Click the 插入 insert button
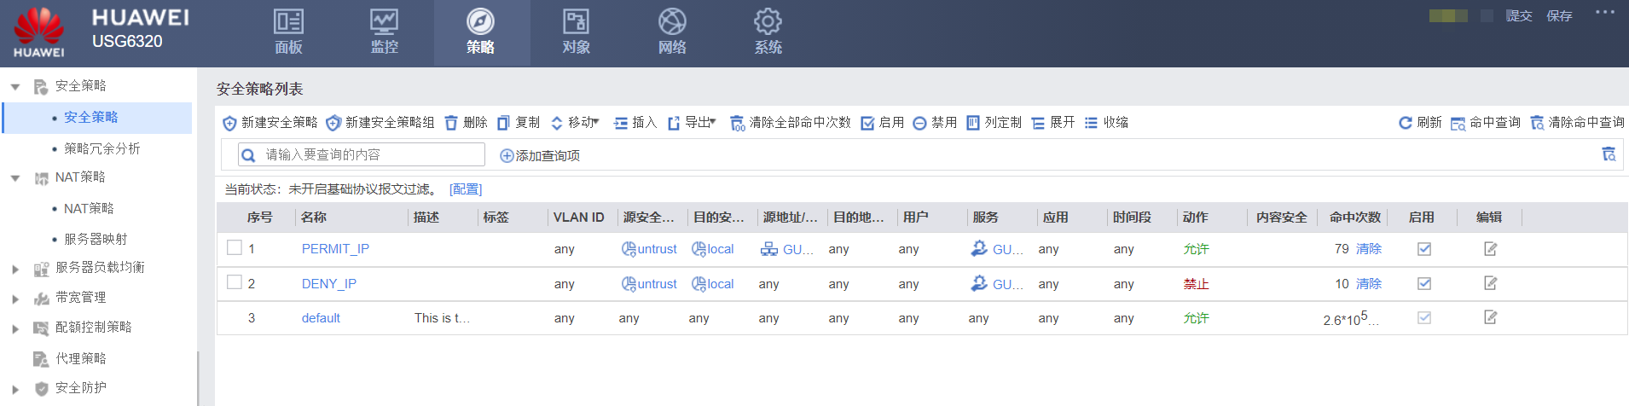Screen dimensions: 1629x406 pyautogui.click(x=635, y=123)
